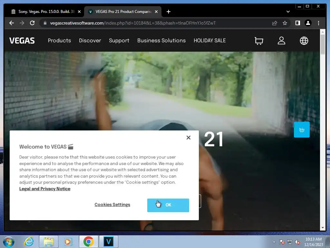Image resolution: width=330 pixels, height=248 pixels.
Task: Accept cookies with OK button
Action: (168, 205)
